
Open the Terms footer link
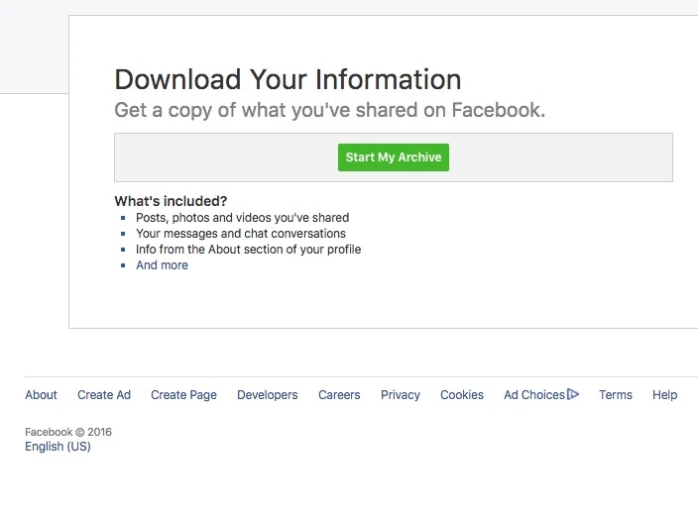click(x=615, y=395)
